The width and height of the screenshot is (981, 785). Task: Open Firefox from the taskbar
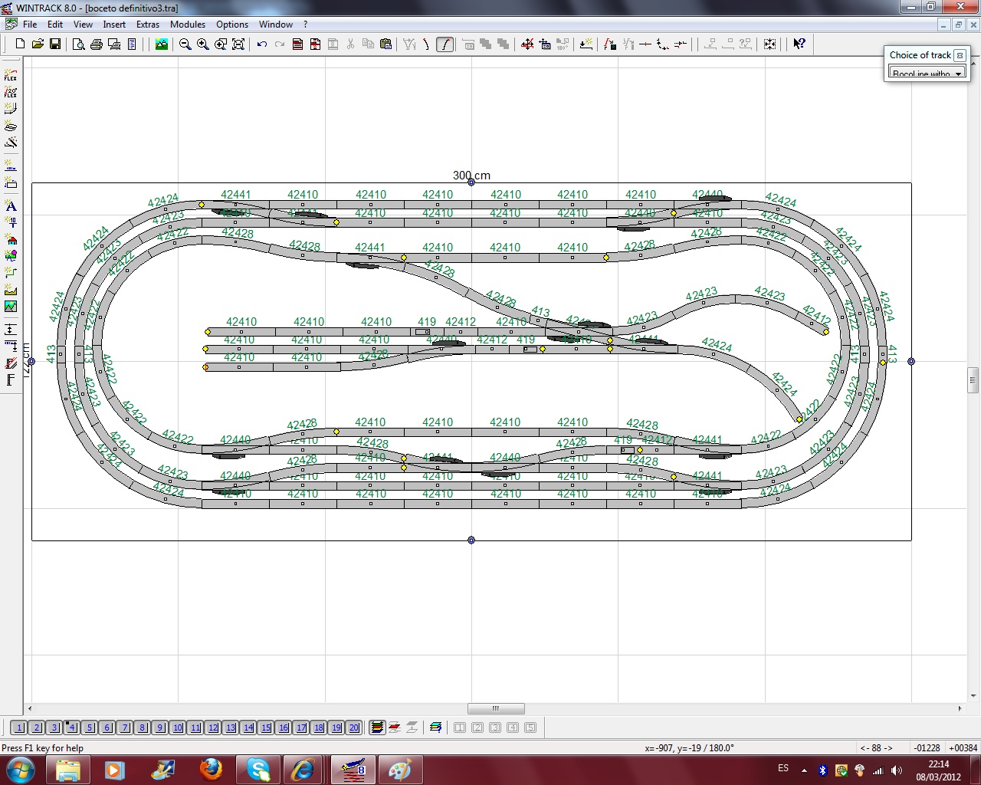pyautogui.click(x=211, y=769)
